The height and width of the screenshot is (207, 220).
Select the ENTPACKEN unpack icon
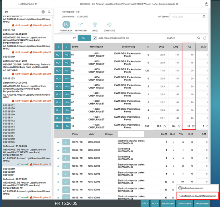pos(80,25)
